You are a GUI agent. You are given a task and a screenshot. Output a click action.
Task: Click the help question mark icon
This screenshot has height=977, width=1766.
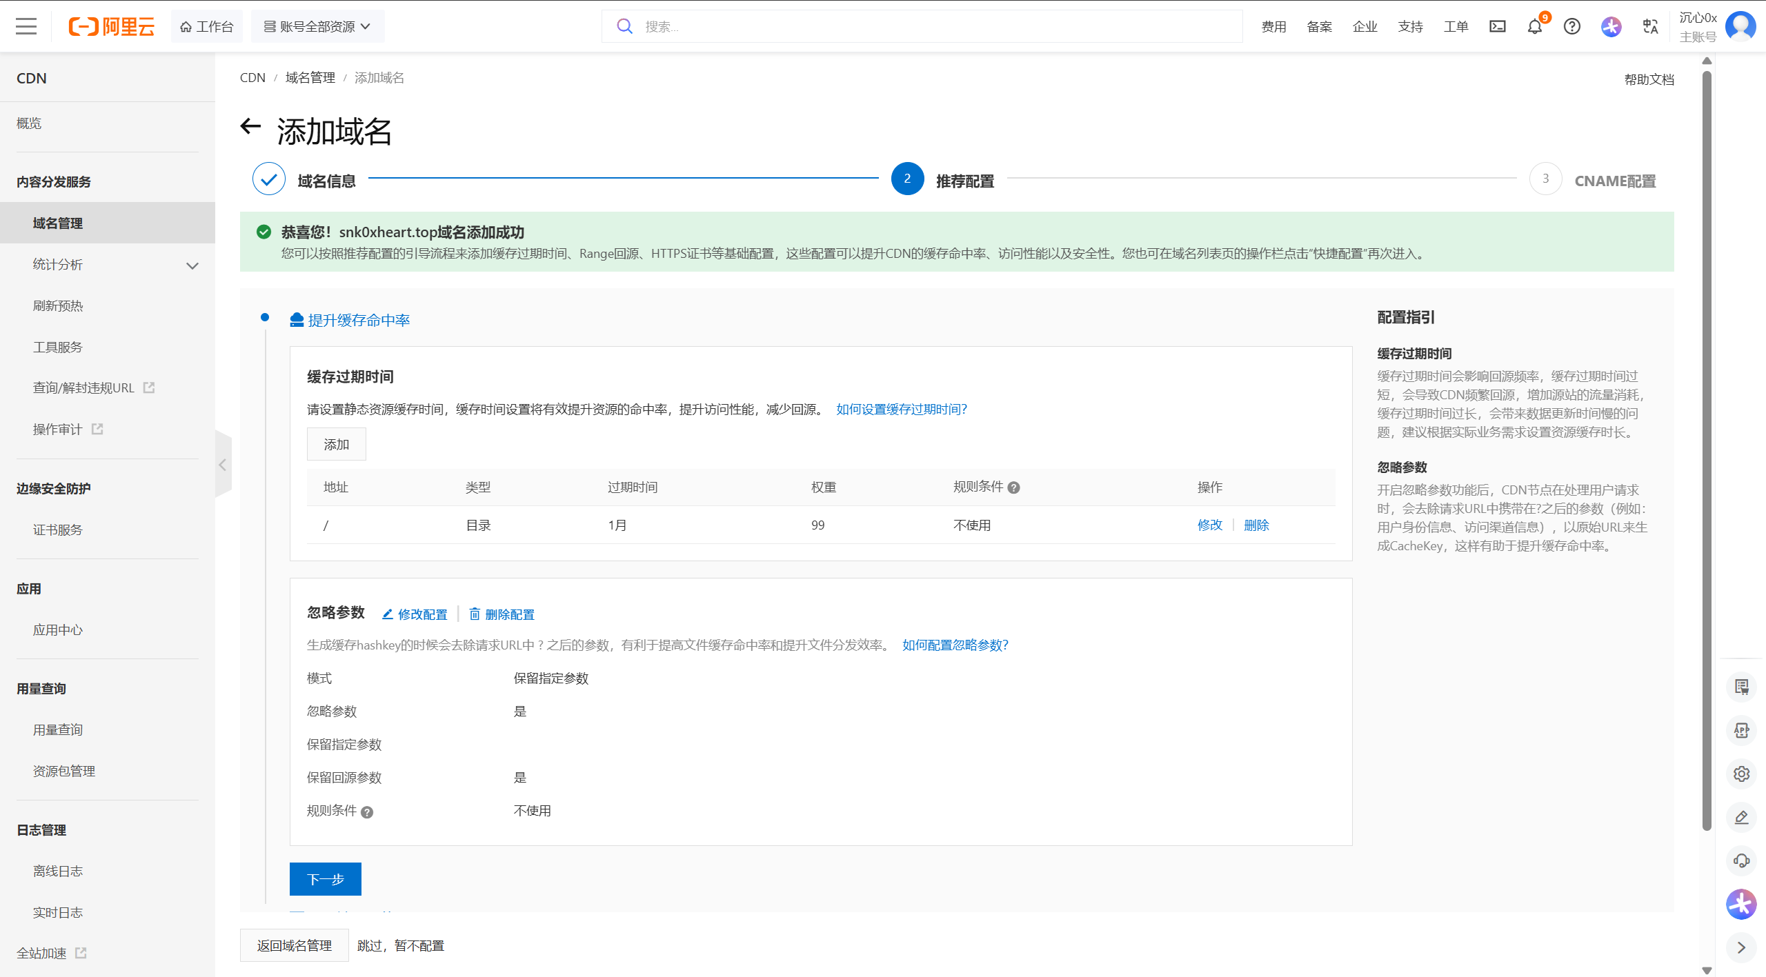(x=1571, y=27)
